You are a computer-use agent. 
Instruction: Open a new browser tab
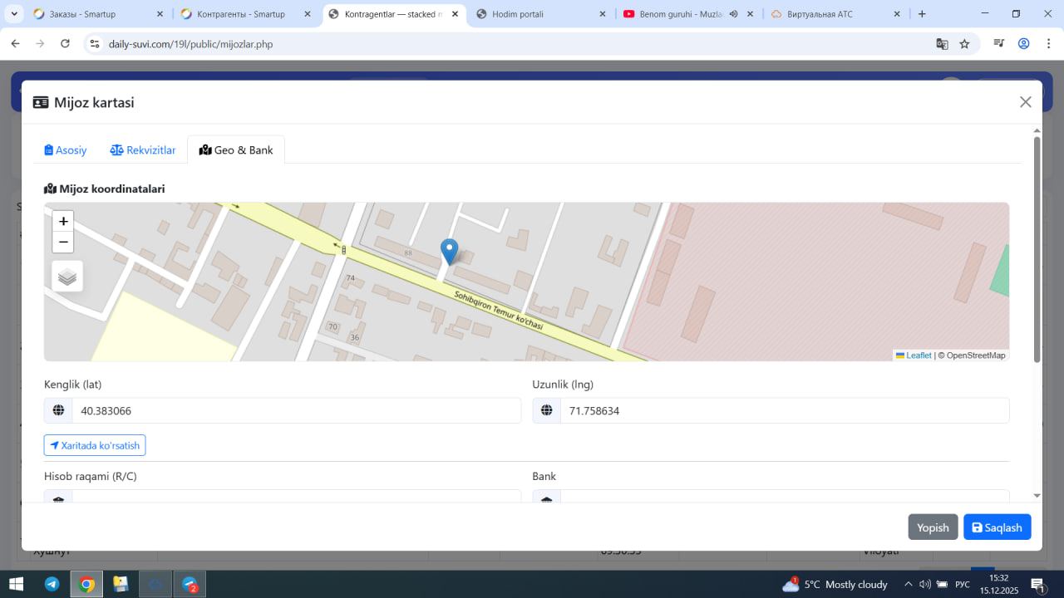[922, 14]
